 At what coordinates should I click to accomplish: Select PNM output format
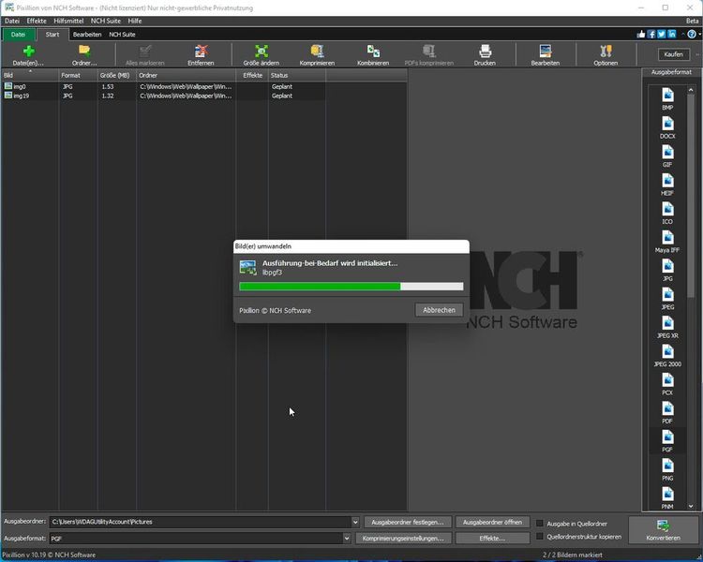[667, 498]
